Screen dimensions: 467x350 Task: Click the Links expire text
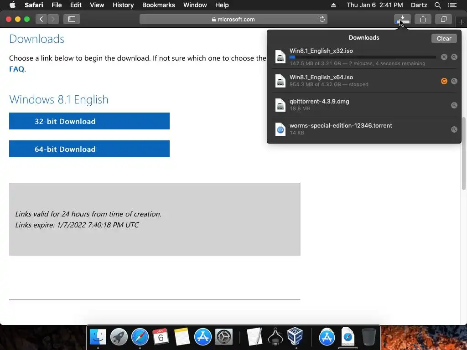tap(77, 225)
